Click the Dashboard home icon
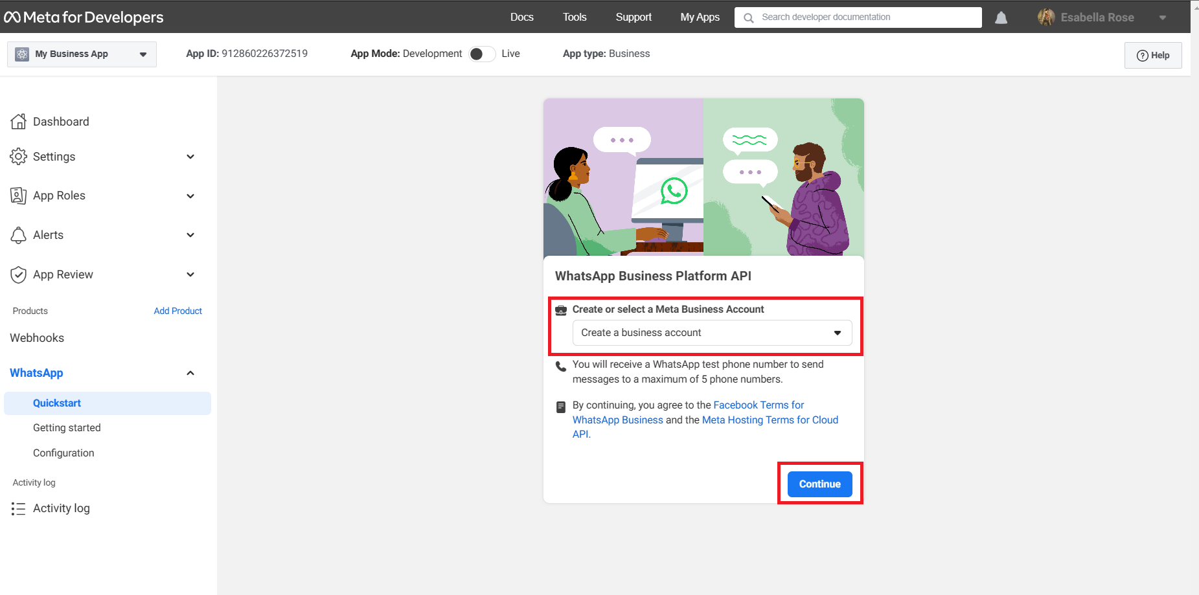 click(19, 121)
